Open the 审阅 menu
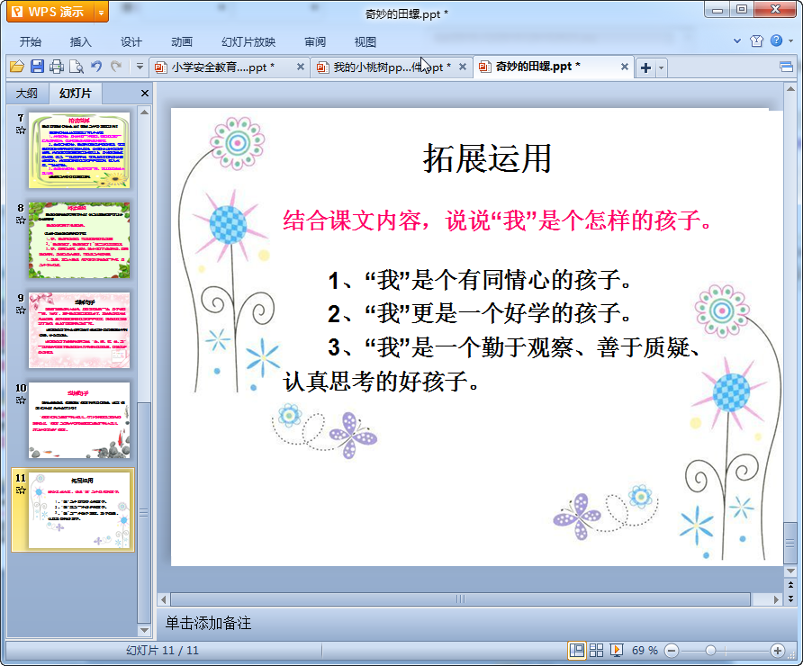The width and height of the screenshot is (803, 666). (x=315, y=42)
